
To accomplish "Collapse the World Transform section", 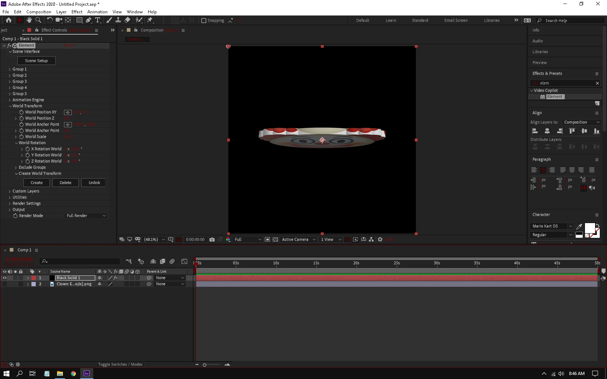I will 10,106.
